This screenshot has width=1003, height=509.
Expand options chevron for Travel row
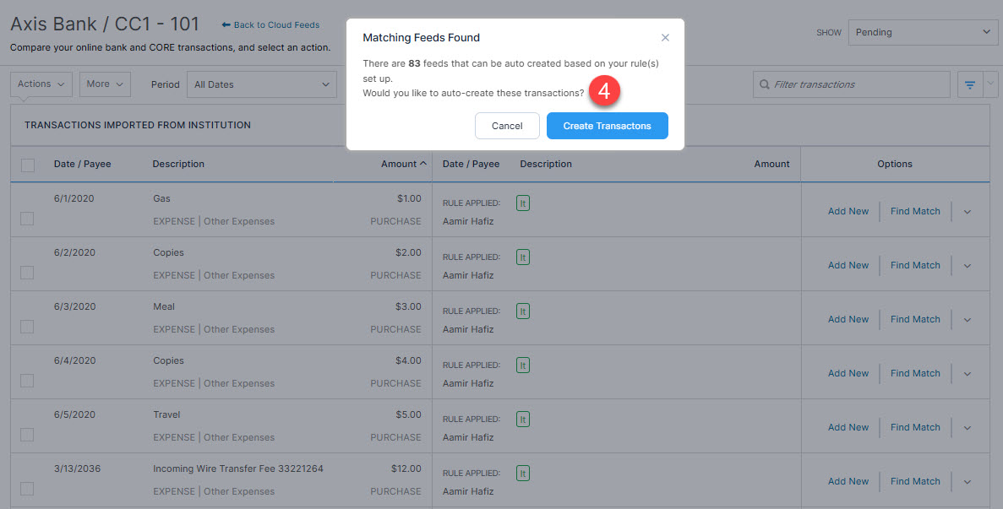(968, 428)
